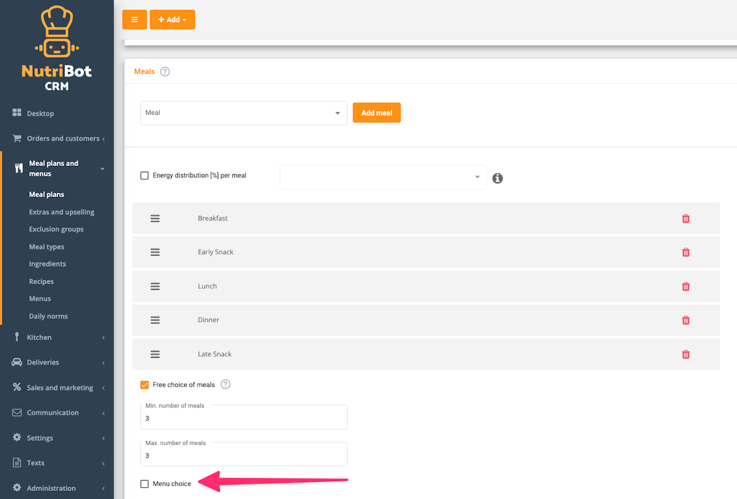Screen dimensions: 737x499
Task: Open the energy distribution dropdown
Action: [x=383, y=177]
